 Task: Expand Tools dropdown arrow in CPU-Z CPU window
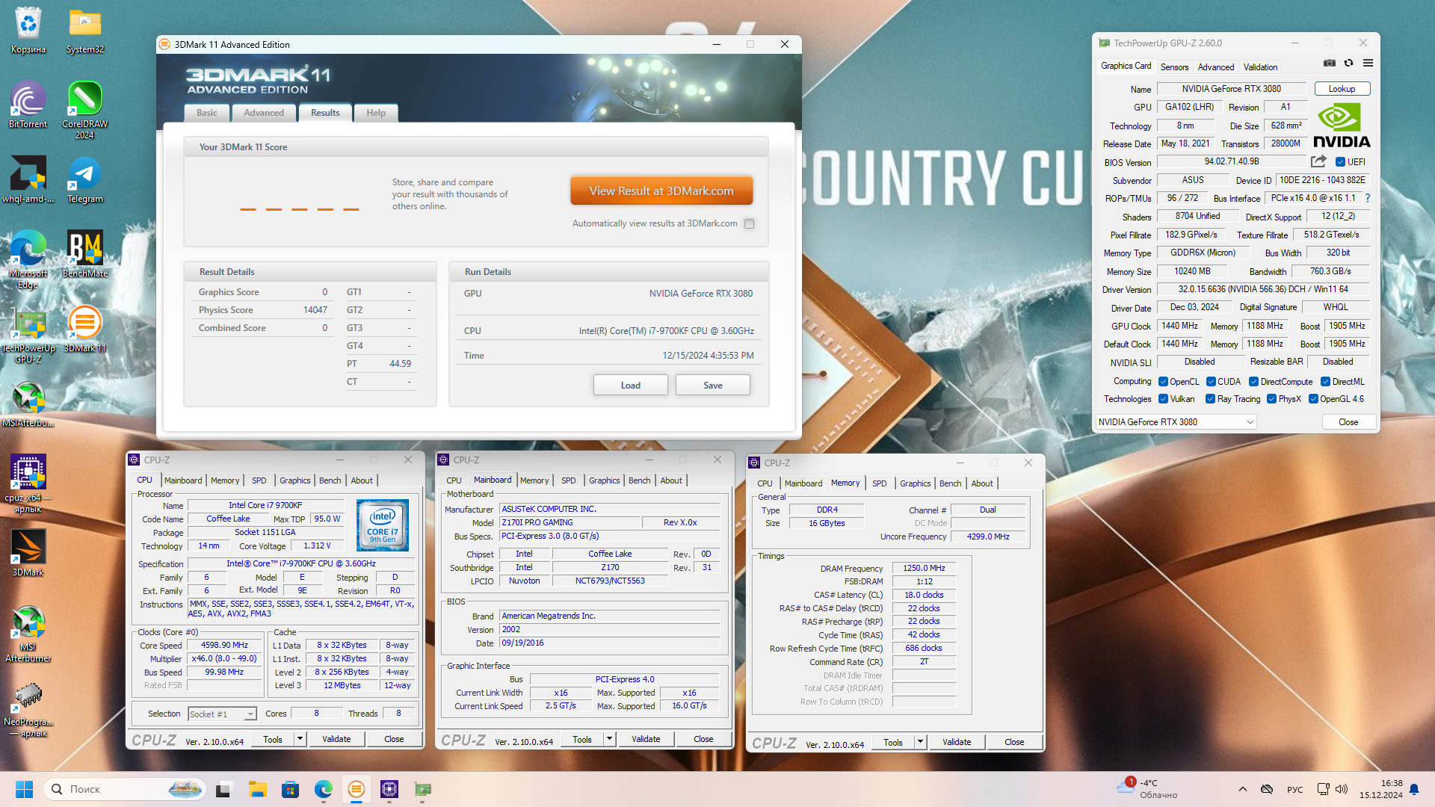pos(300,739)
